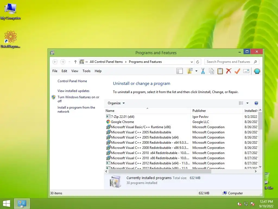Screen dimensions: 278x209
Task: Open the Organize dropdown
Action: click(116, 103)
